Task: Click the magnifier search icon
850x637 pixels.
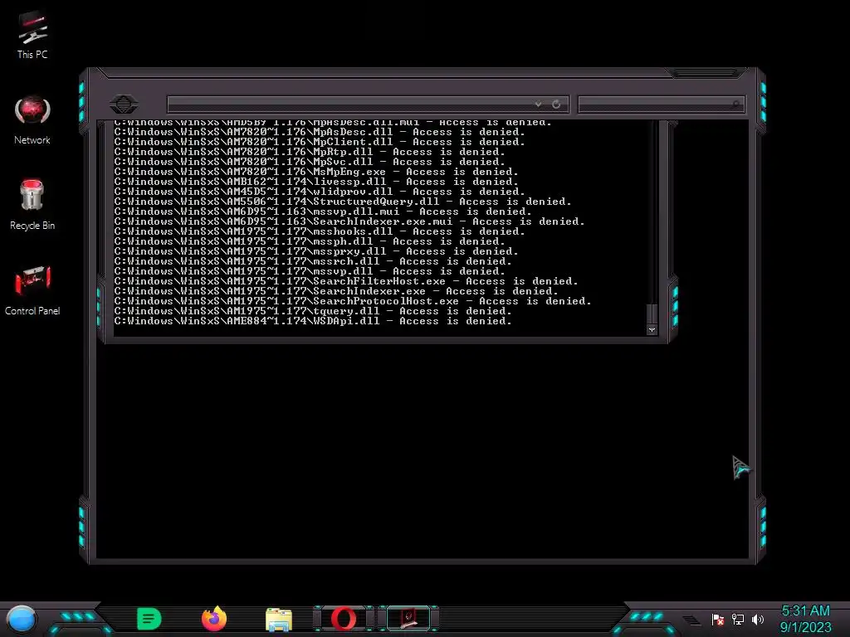Action: 736,104
